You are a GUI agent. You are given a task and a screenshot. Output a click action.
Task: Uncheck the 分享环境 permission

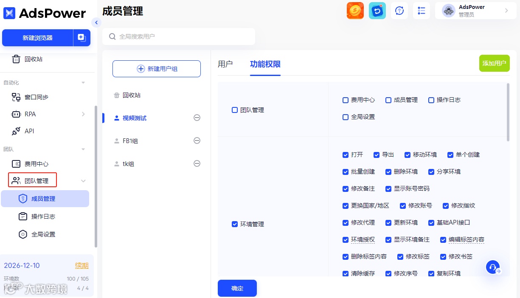[431, 172]
